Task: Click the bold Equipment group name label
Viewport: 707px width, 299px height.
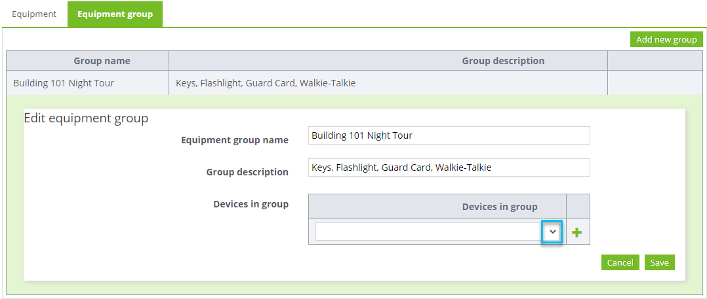Action: 235,140
